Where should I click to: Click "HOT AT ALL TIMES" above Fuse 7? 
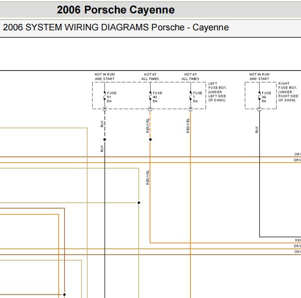coord(191,77)
